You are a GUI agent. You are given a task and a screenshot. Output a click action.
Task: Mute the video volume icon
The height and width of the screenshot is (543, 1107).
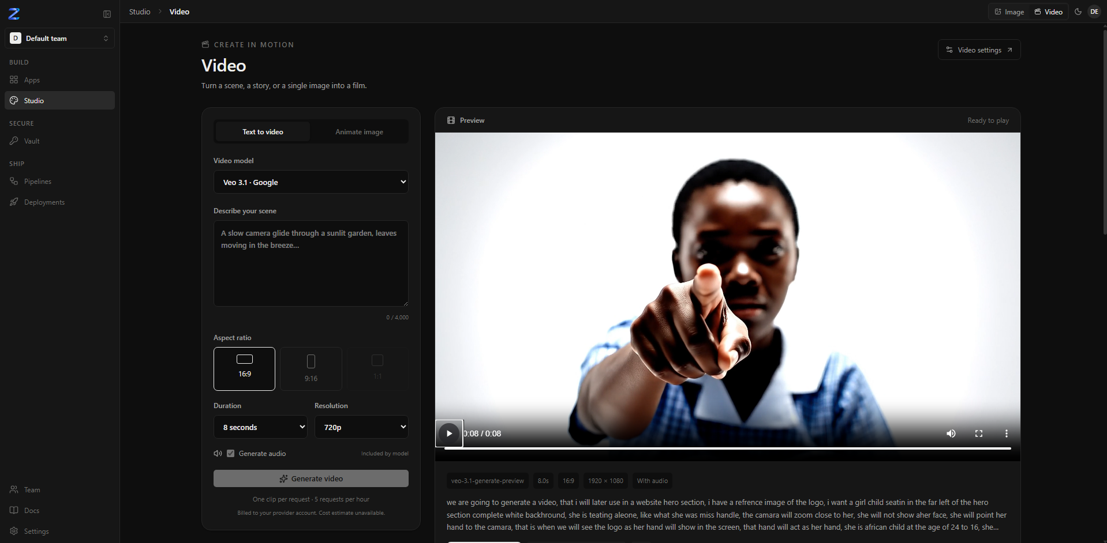(951, 433)
